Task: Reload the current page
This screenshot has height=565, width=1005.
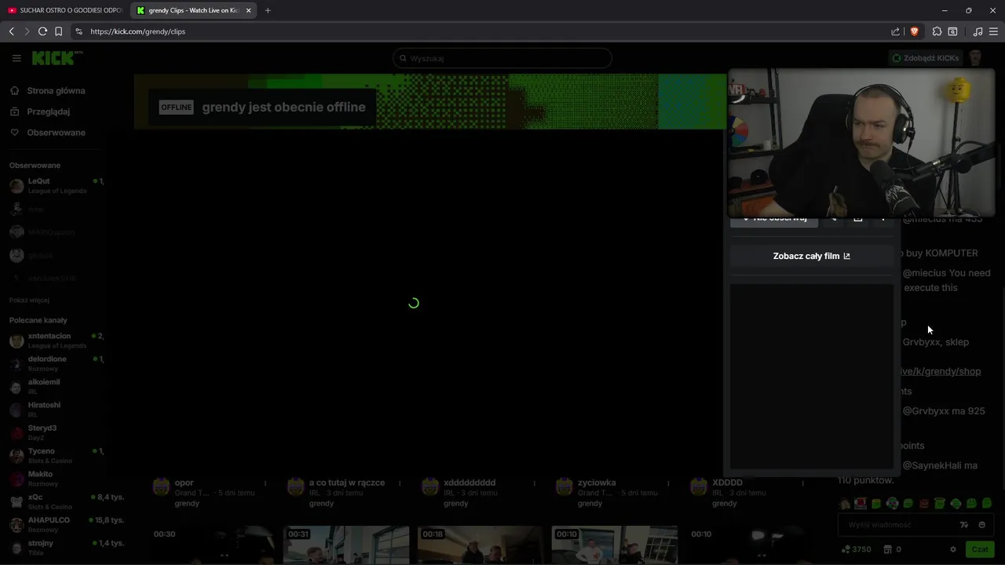Action: tap(43, 31)
